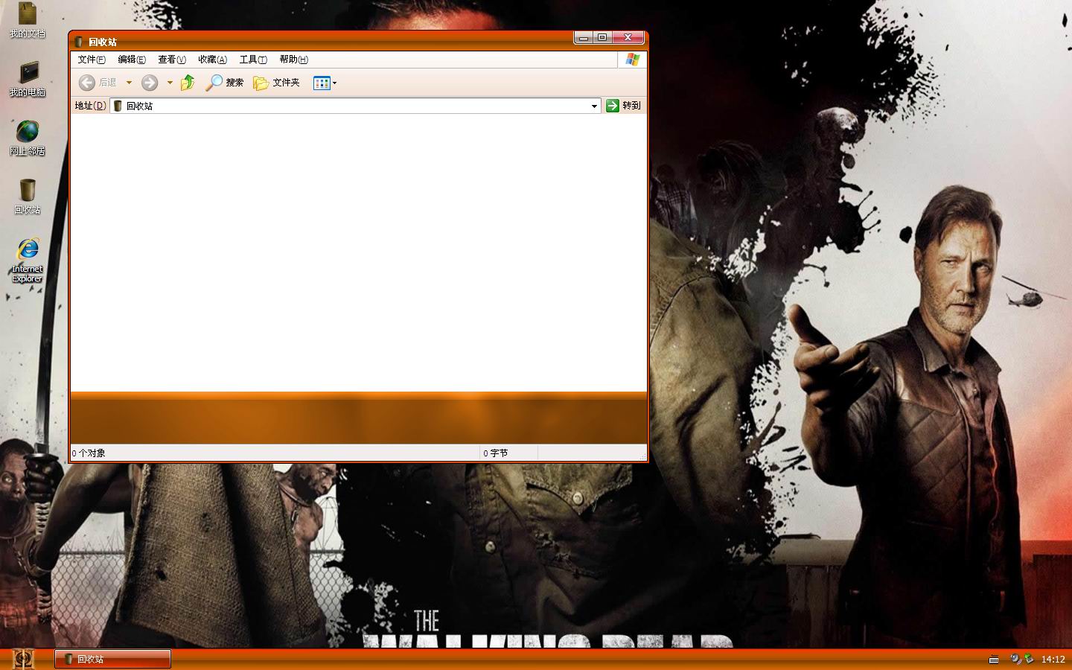Viewport: 1072px width, 670px height.
Task: Expand the address bar dropdown
Action: click(594, 106)
